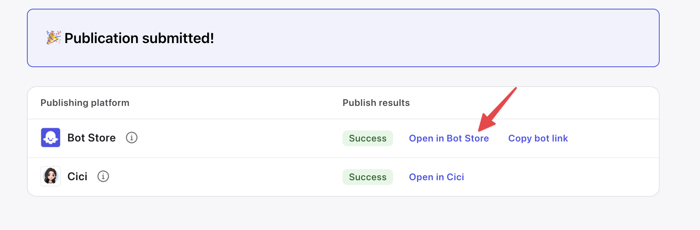
Task: Click the Cici avatar icon
Action: click(x=51, y=176)
